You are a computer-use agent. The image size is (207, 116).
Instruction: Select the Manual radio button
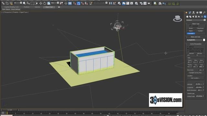click(x=188, y=47)
